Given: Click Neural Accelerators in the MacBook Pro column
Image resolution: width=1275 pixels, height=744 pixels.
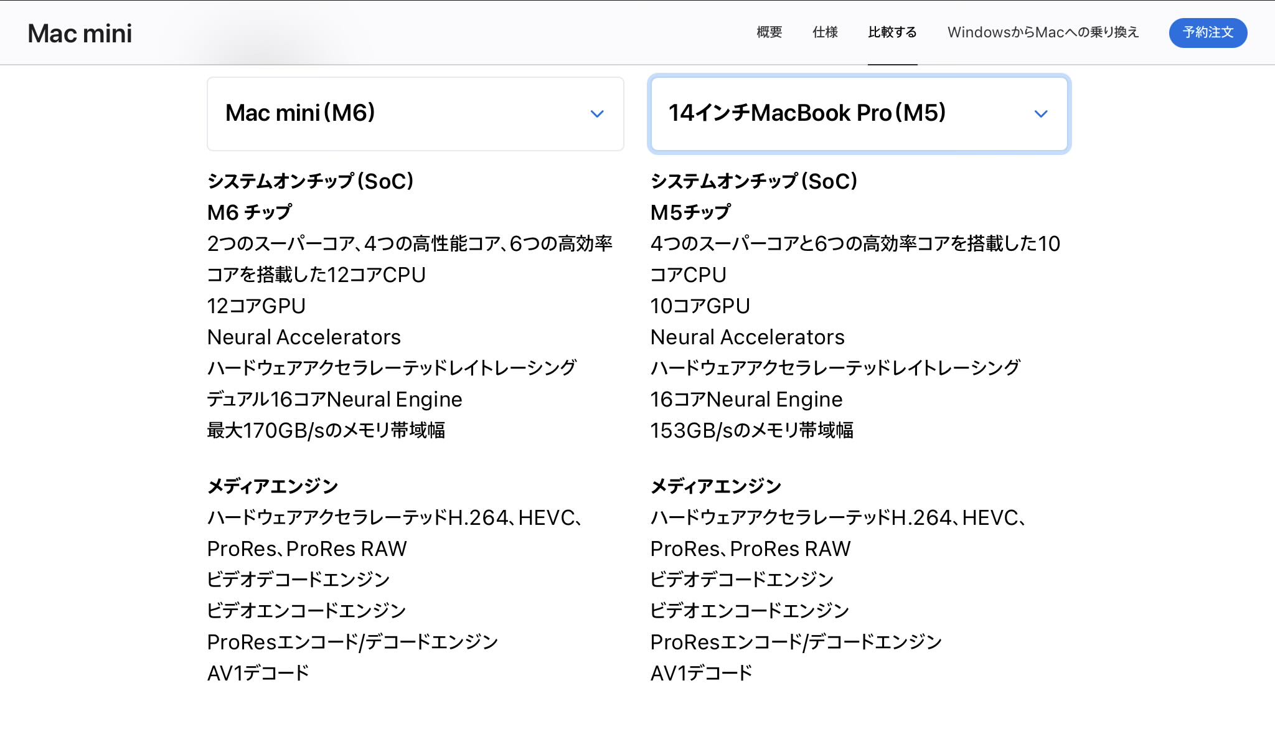Looking at the screenshot, I should (x=748, y=337).
